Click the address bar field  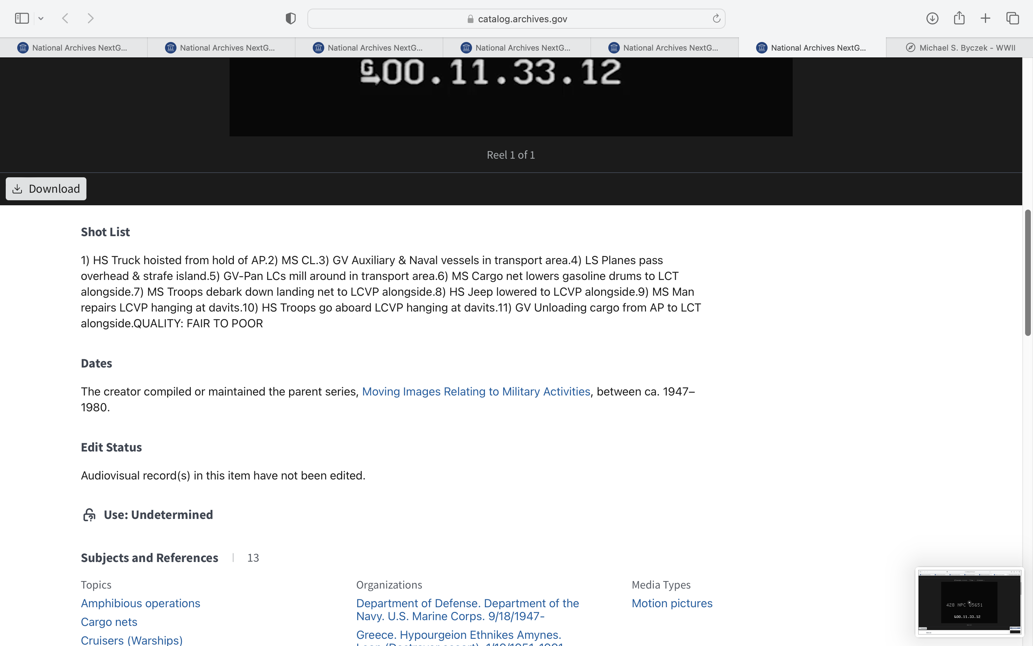click(516, 19)
